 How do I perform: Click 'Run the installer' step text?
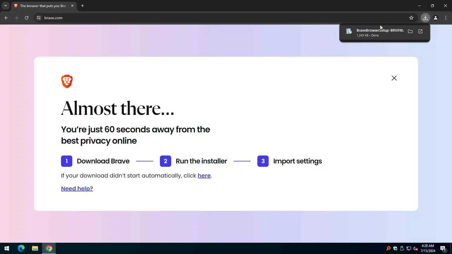coord(201,161)
